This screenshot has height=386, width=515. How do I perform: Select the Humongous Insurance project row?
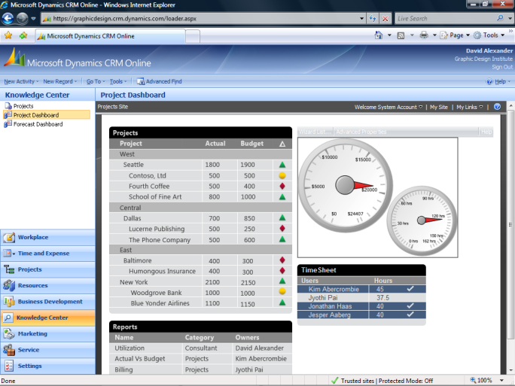200,271
